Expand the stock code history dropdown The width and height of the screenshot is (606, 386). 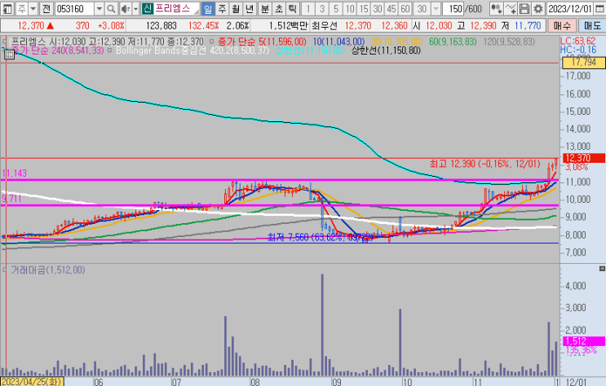[x=100, y=8]
